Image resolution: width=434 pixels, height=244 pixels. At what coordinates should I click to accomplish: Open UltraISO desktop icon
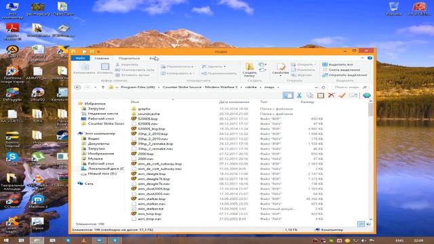[x=38, y=94]
